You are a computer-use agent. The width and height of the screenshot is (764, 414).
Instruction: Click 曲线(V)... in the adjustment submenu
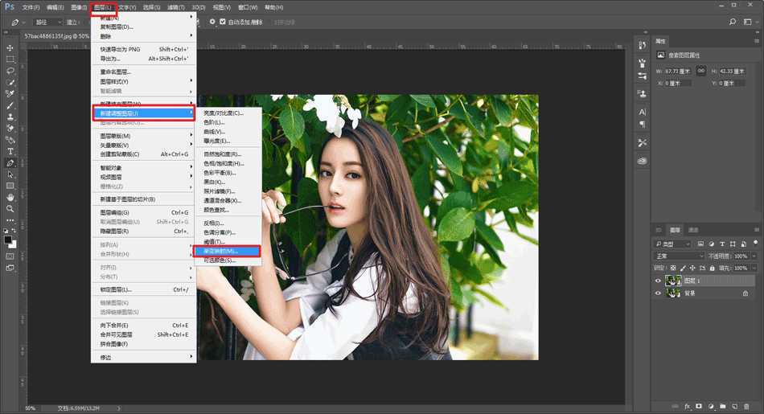[214, 131]
